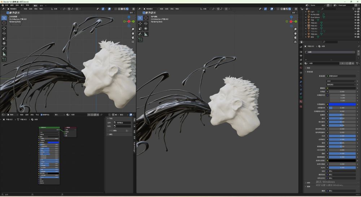This screenshot has width=361, height=197.
Task: Select the Cursor tool in left viewport
Action: 4,23
